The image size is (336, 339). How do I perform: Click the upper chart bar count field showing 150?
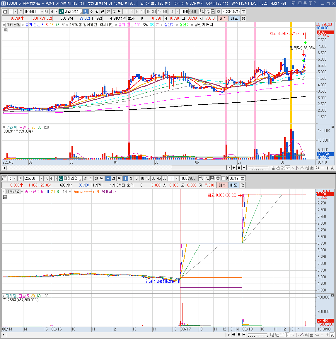click(x=185, y=11)
